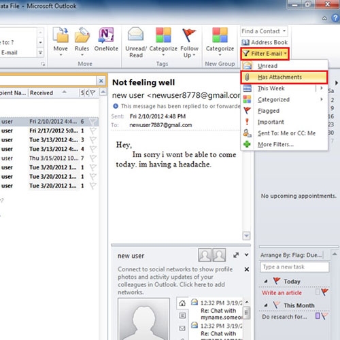Click the first contact photo placeholder
This screenshot has height=340, width=340.
(x=205, y=255)
